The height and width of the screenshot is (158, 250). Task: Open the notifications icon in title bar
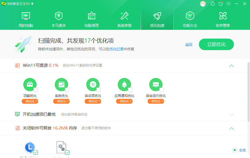click(x=213, y=3)
